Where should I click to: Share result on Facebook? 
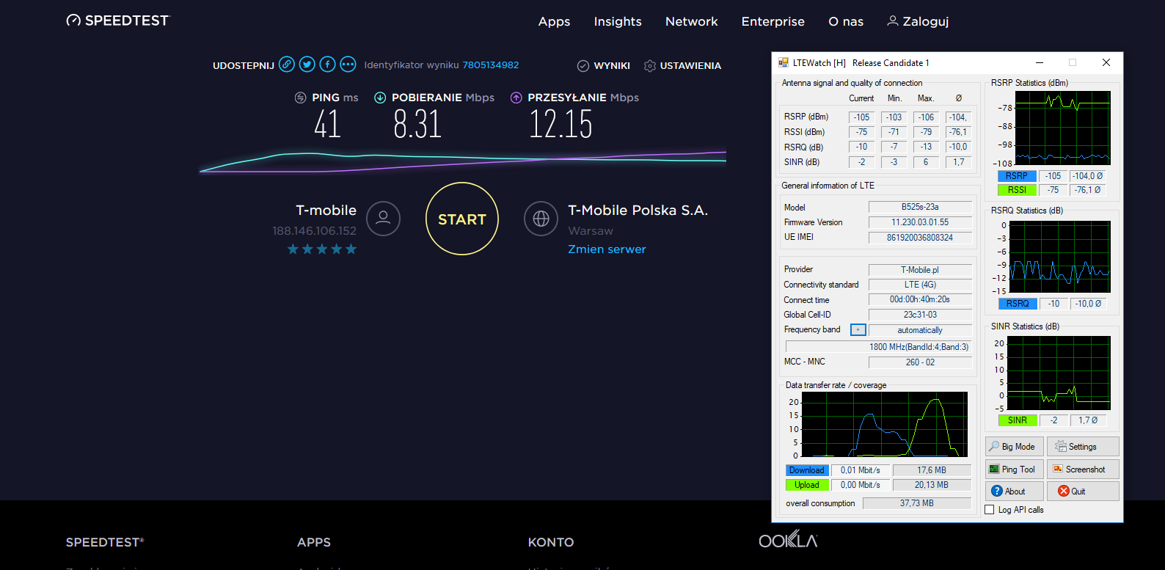tap(327, 65)
